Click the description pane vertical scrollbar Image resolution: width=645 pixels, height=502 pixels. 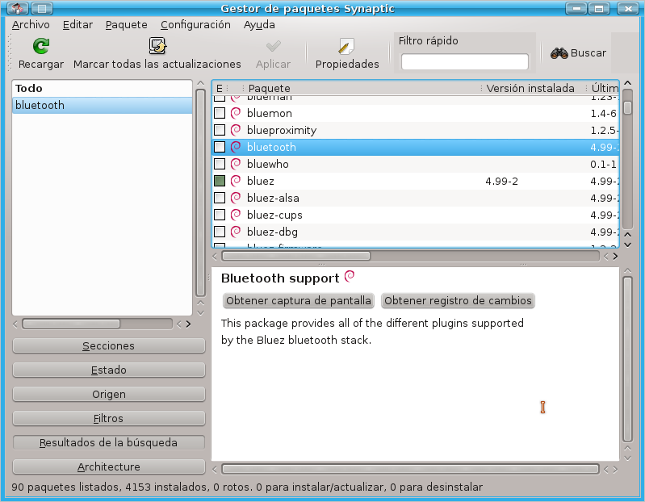point(627,359)
